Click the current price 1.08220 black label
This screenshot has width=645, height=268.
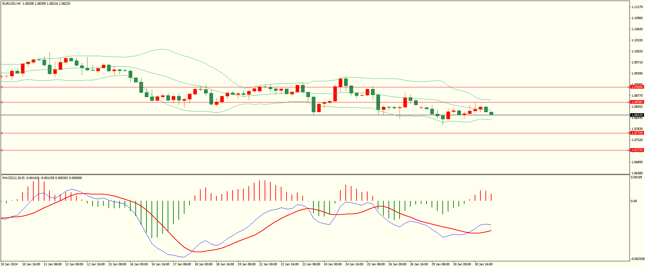coord(637,115)
